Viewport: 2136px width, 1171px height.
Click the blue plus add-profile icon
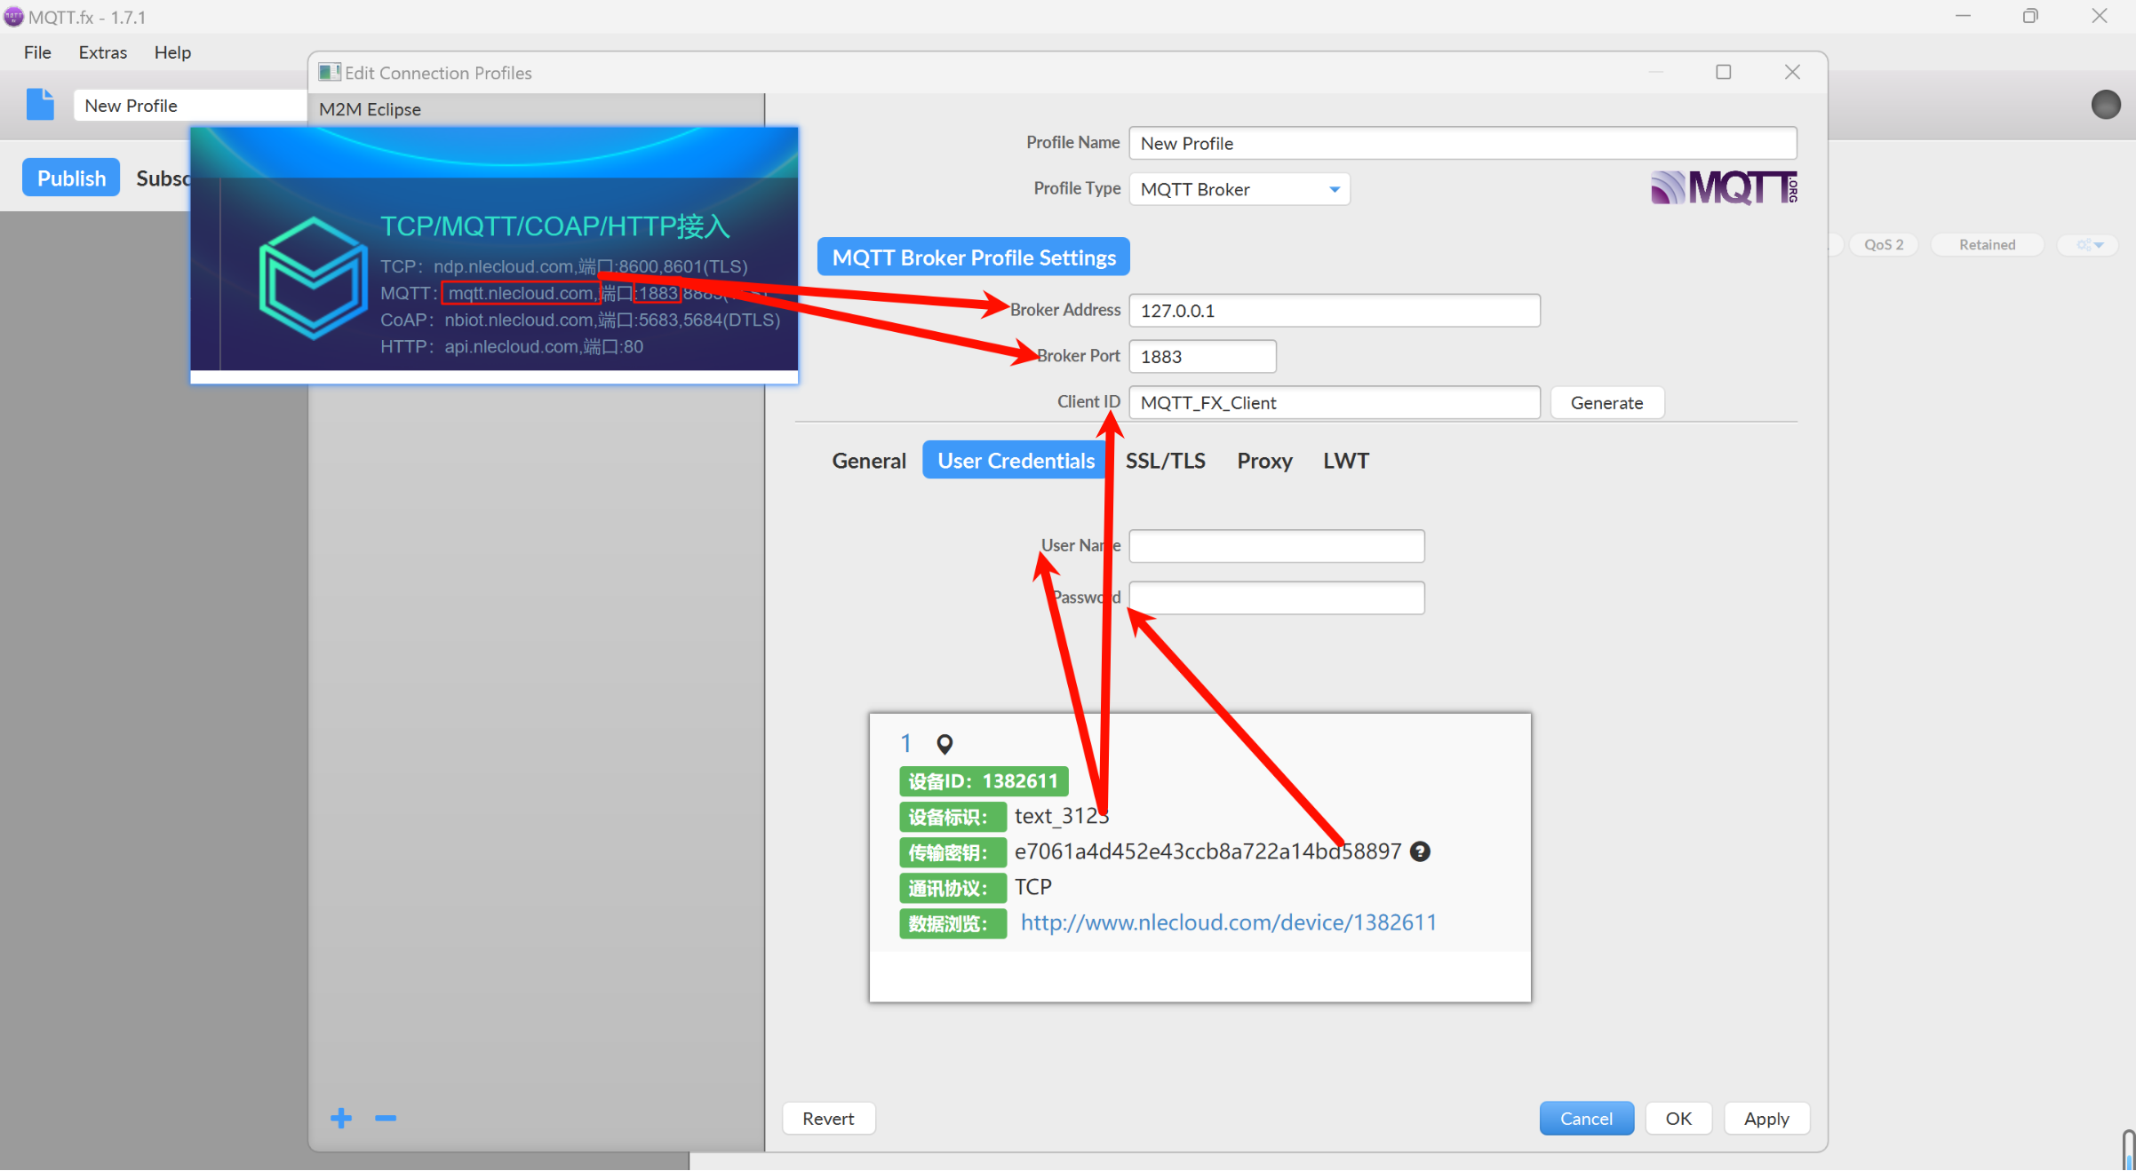click(341, 1119)
